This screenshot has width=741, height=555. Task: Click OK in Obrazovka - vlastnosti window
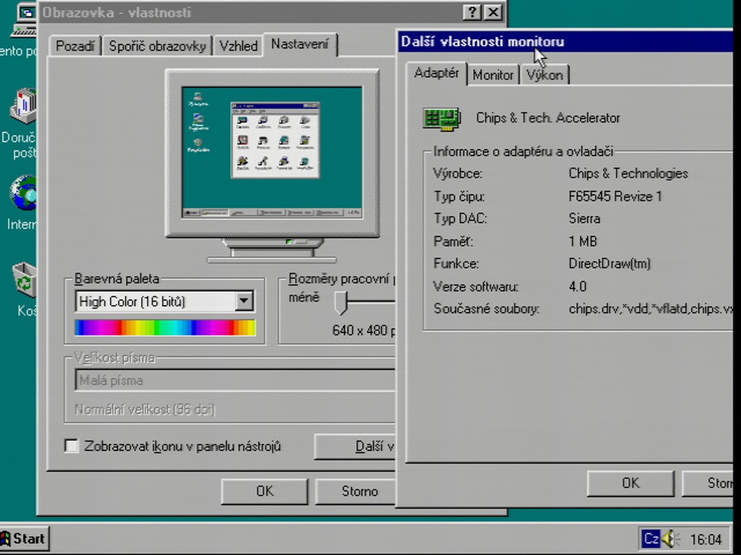(x=264, y=491)
